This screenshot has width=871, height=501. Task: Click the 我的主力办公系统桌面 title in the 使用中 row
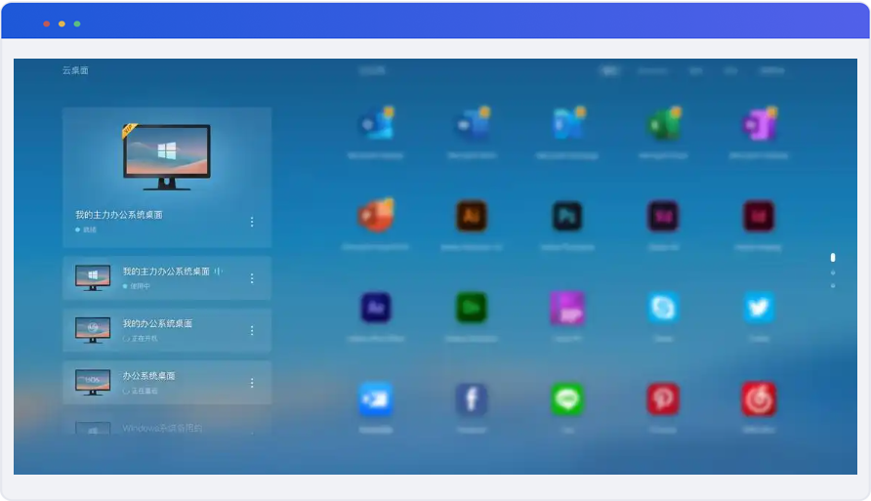(166, 271)
